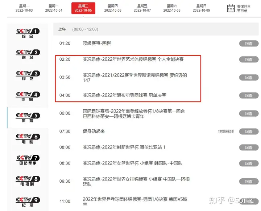
Task: Switch to 星期五 2022-10-07 tab
Action: [x=142, y=8]
